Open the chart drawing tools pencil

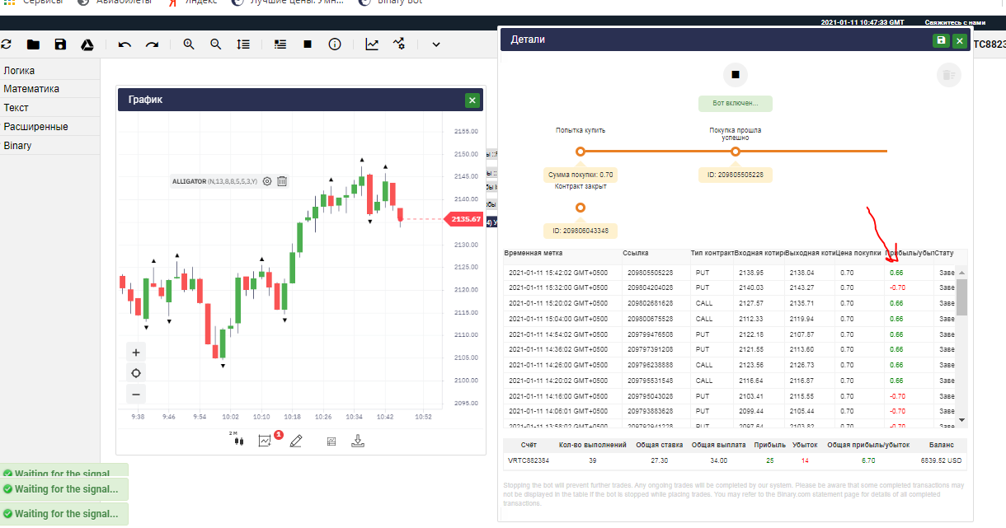point(296,441)
